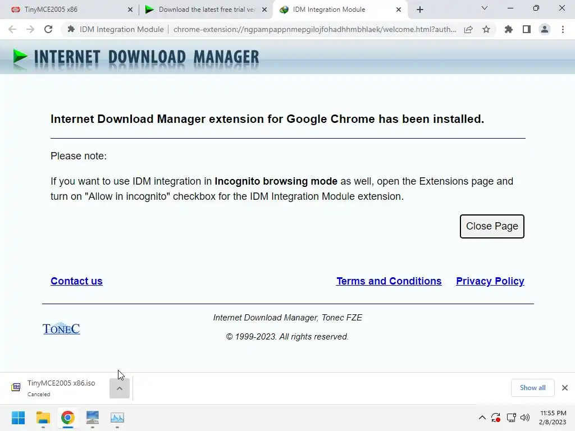Screen dimensions: 575x431
Task: Open the Windows Start menu
Action: click(18, 418)
